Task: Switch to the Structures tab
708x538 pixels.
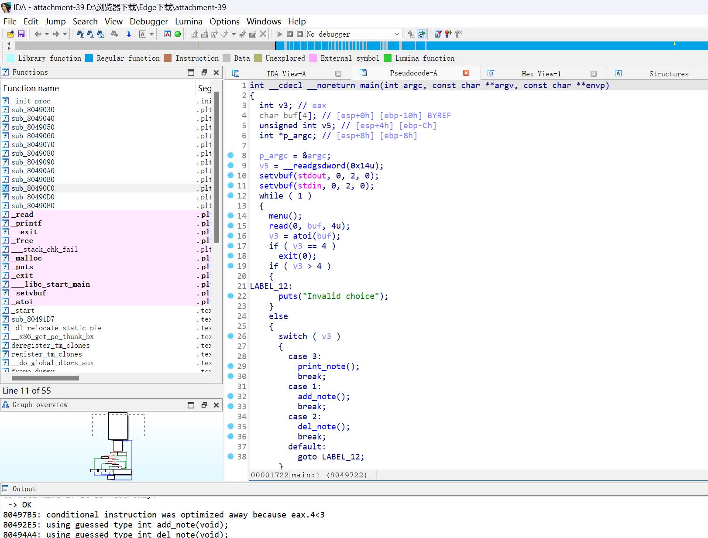Action: (x=669, y=74)
